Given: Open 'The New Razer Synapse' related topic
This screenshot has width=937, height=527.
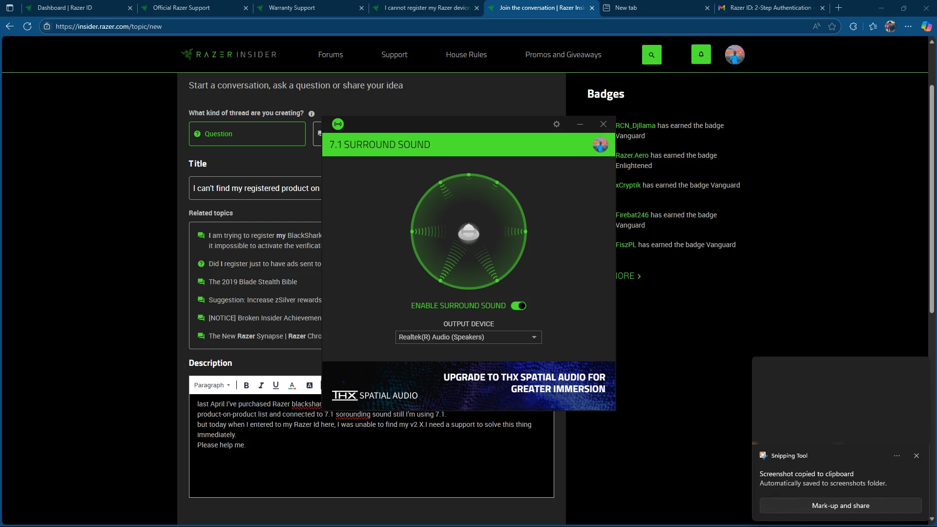Looking at the screenshot, I should (265, 336).
